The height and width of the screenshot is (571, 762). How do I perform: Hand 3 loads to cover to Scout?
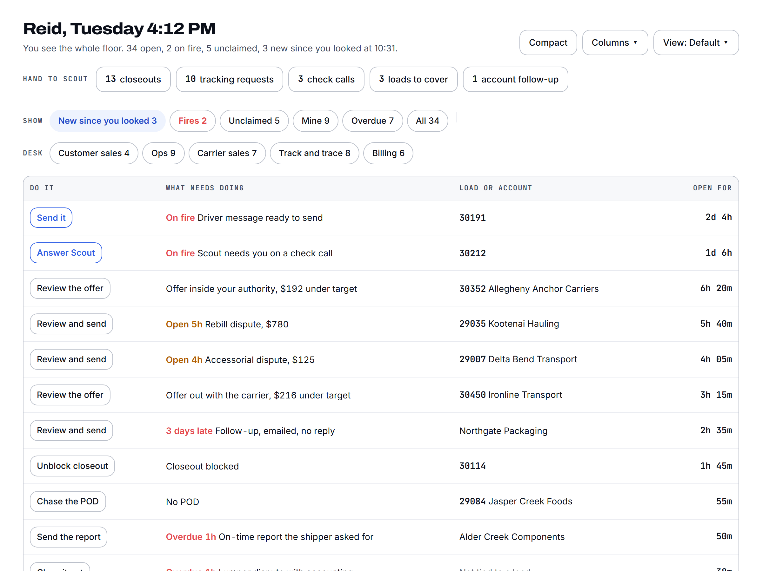pos(413,79)
